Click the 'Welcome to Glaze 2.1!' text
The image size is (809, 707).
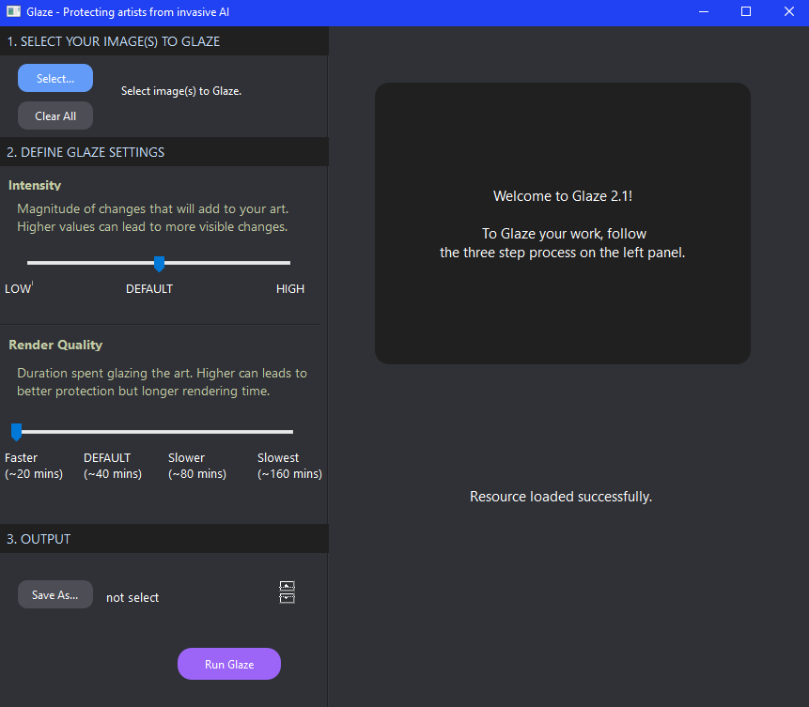click(563, 196)
